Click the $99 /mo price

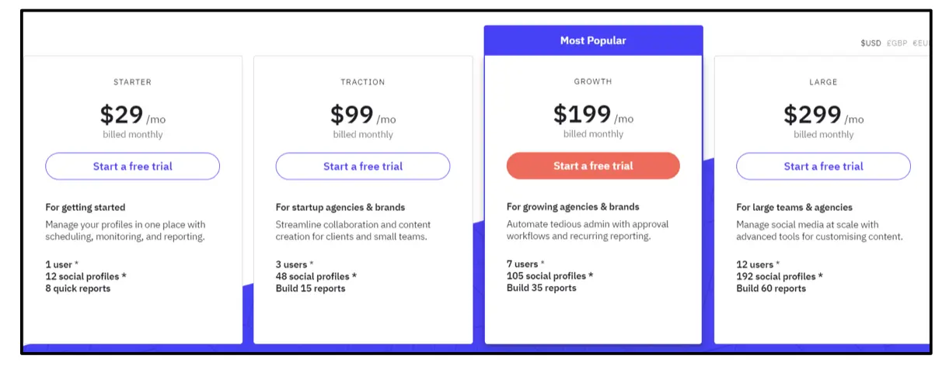coord(363,116)
